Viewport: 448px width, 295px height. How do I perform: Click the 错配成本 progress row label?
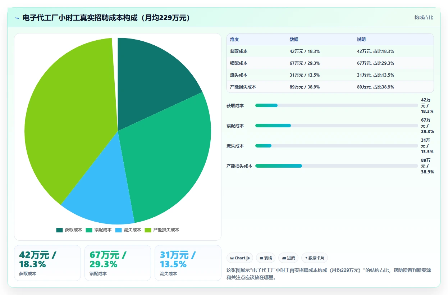click(x=235, y=126)
